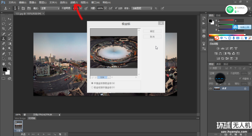Hide the Background layer with eye icon
Image resolution: width=252 pixels, height=136 pixels.
(x=211, y=88)
